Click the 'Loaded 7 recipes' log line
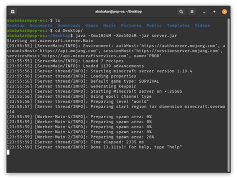Viewport: 237px width, 180px height. [103, 61]
